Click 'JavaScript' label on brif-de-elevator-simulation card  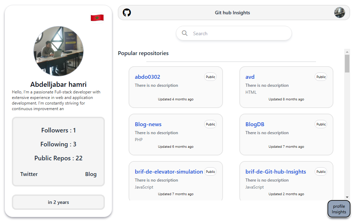point(144,187)
